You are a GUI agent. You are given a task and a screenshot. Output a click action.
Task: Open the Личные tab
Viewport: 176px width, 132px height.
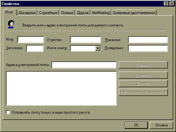coord(67,13)
